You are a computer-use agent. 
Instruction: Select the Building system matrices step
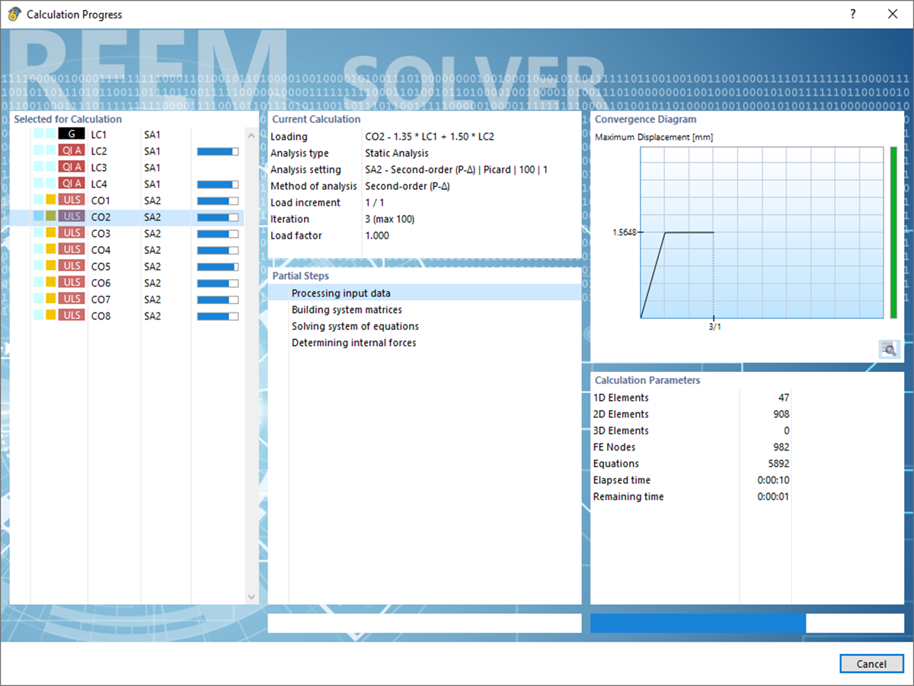coord(425,309)
